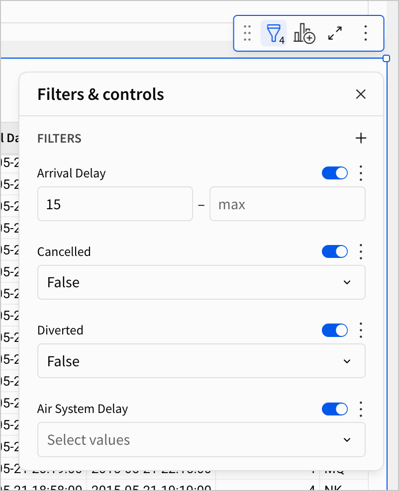Screen dimensions: 399x491
Task: Open Arrival Delay filter options menu
Action: (361, 173)
